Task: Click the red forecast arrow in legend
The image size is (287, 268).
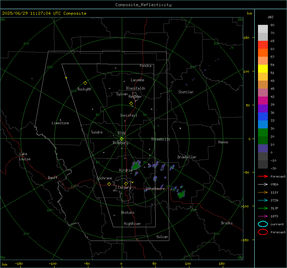Action: pos(263,176)
